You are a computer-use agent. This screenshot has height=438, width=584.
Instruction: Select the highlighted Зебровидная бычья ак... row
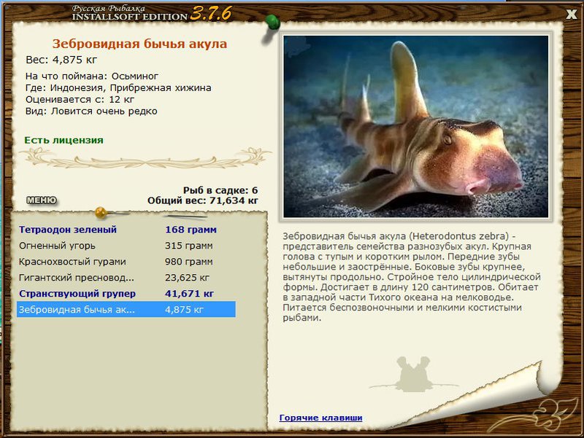[126, 309]
